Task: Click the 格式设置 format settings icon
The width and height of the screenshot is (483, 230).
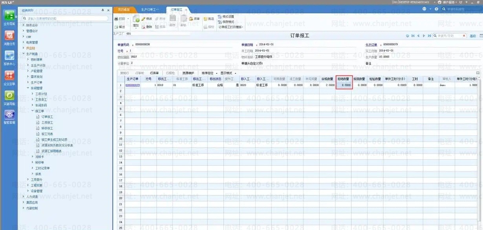Action: coord(220,17)
